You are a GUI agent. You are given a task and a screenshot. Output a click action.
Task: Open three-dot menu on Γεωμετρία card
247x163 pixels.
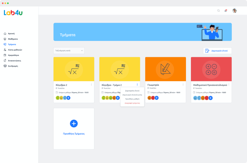pyautogui.click(x=183, y=85)
